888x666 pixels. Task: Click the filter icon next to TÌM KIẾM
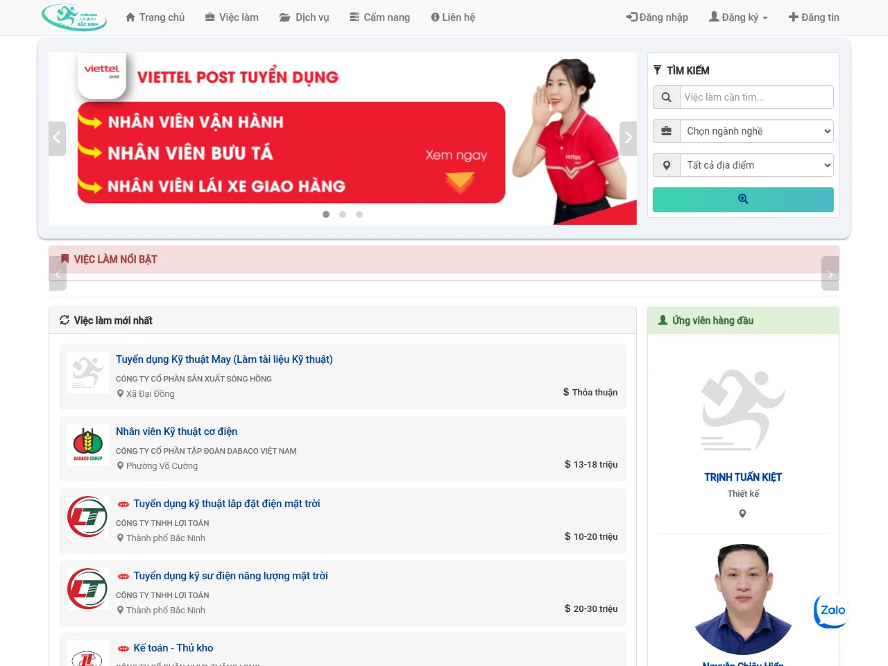(658, 70)
